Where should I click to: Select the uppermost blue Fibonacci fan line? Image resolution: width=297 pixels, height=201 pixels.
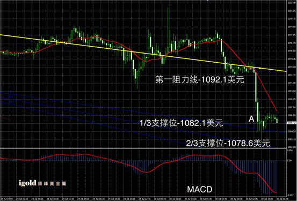coord(143,113)
